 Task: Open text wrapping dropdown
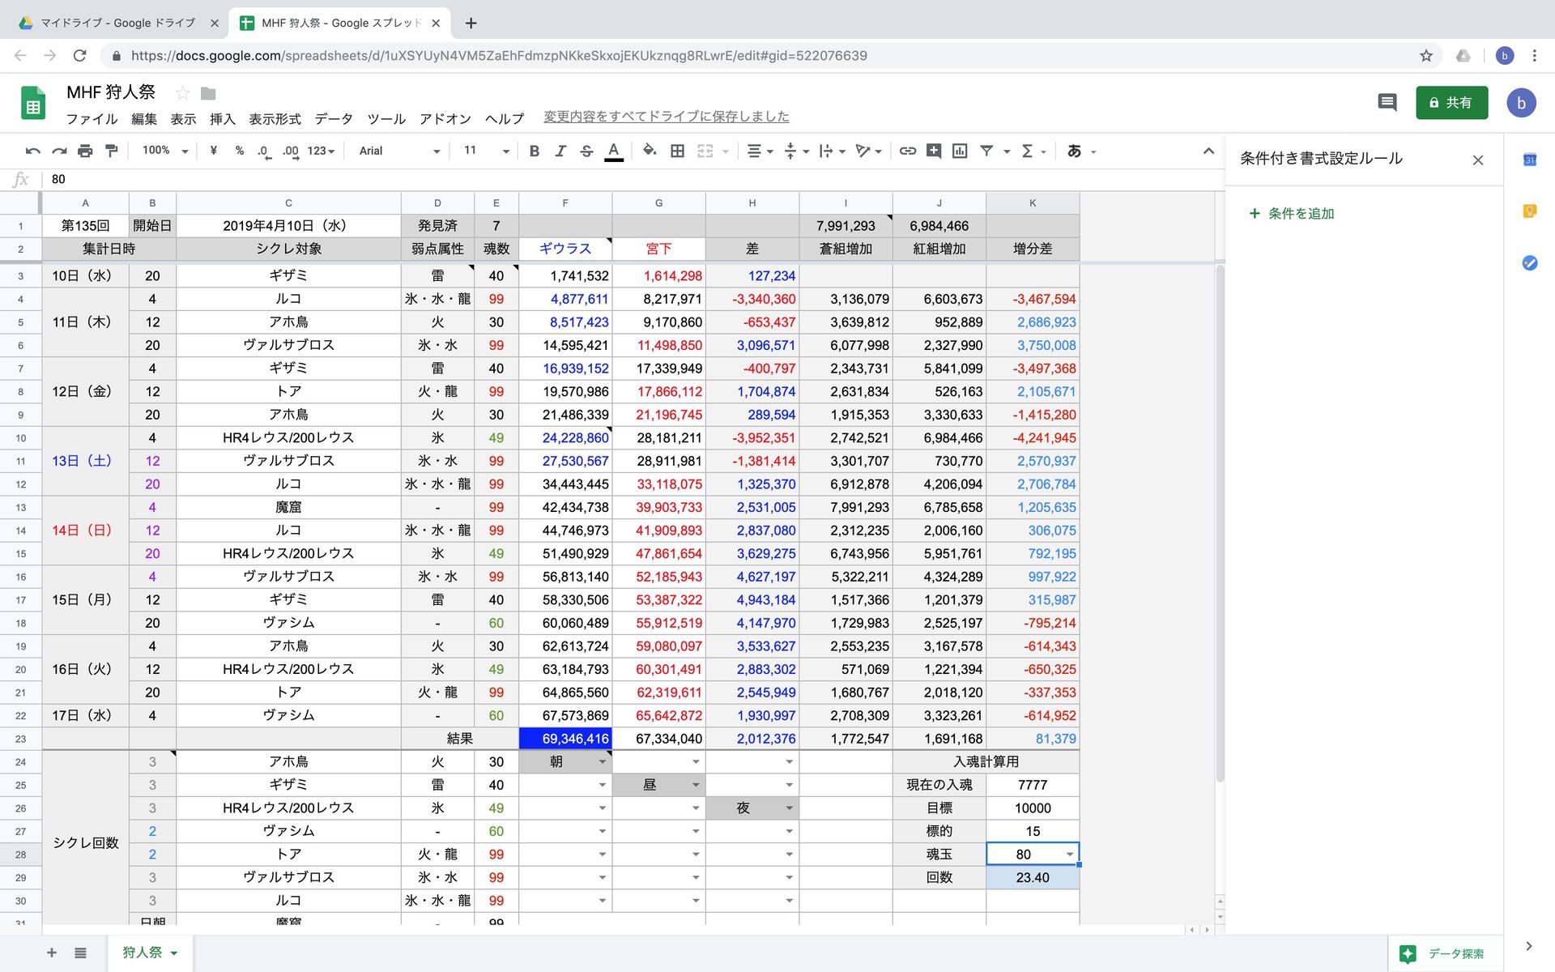[833, 151]
